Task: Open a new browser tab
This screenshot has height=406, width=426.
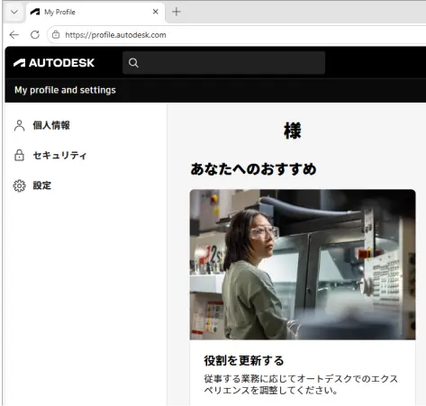Action: (x=177, y=12)
